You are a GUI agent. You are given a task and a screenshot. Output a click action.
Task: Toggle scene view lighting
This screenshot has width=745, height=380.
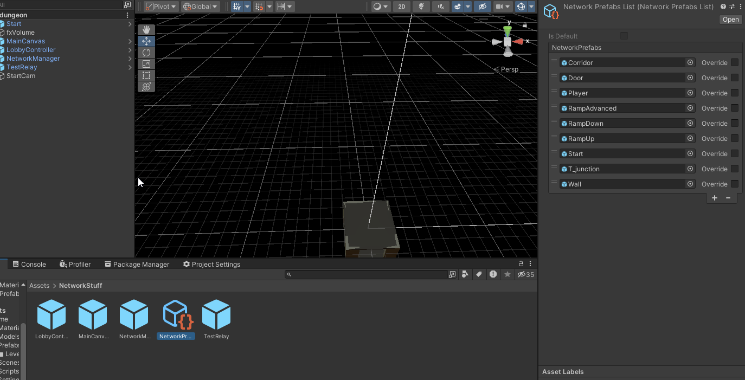421,6
